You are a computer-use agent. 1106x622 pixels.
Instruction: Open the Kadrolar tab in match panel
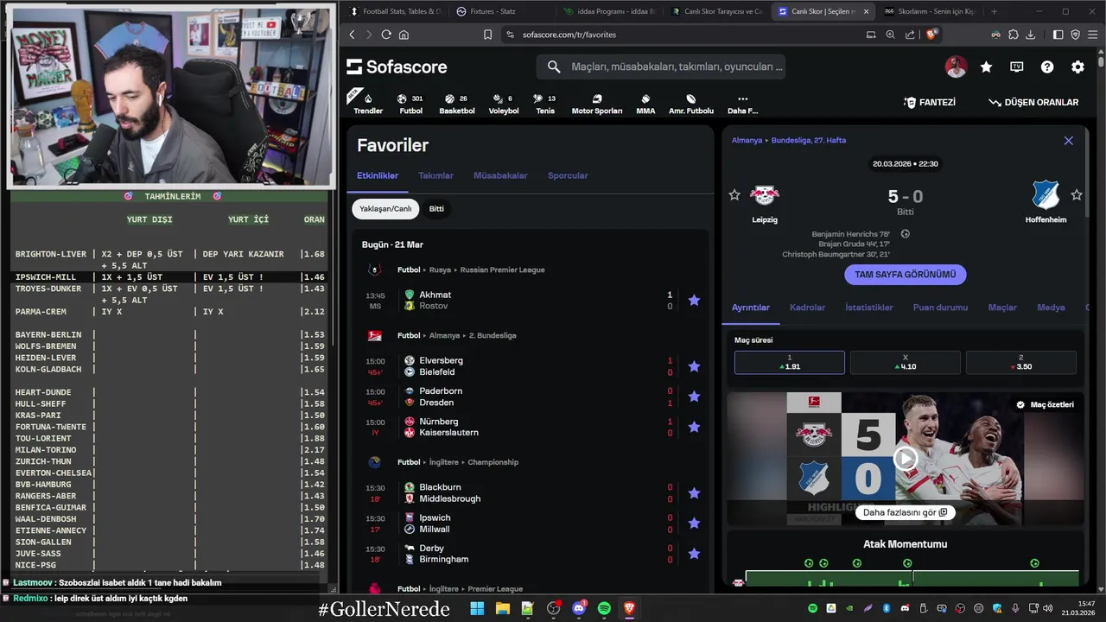807,308
